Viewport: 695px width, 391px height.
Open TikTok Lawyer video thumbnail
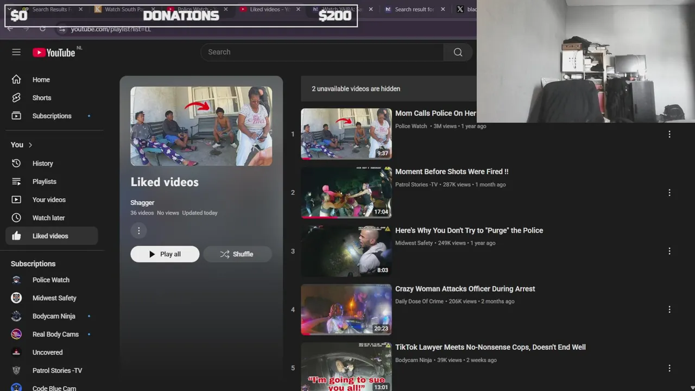pyautogui.click(x=346, y=367)
